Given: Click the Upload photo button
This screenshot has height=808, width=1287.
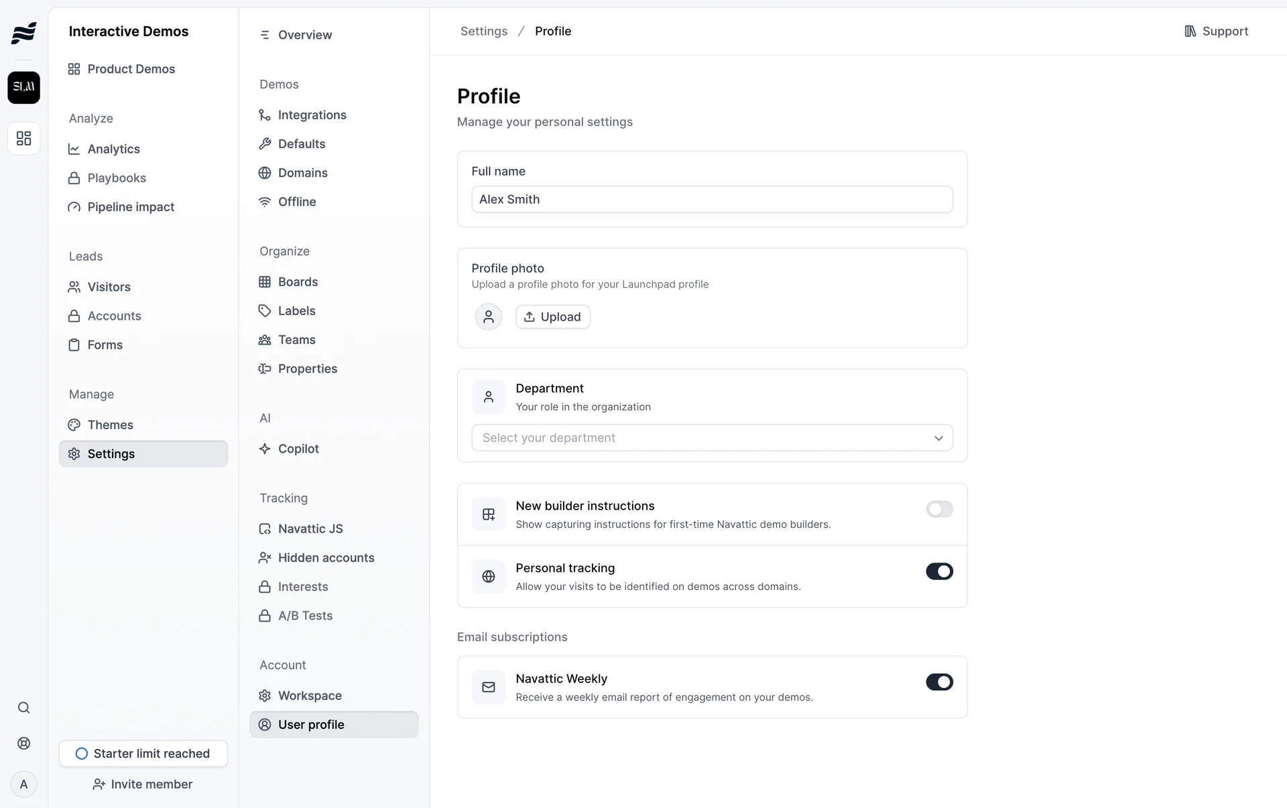Looking at the screenshot, I should pyautogui.click(x=552, y=316).
